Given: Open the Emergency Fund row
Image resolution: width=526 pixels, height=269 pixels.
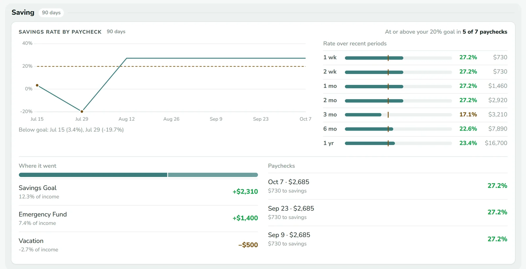Looking at the screenshot, I should pyautogui.click(x=138, y=219).
